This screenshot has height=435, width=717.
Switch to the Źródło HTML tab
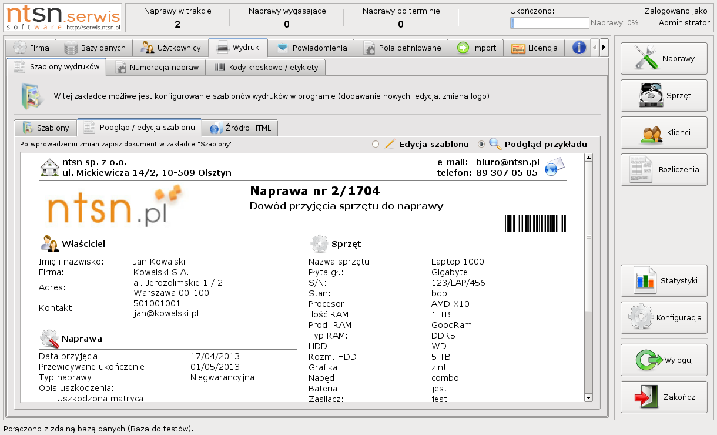click(240, 128)
